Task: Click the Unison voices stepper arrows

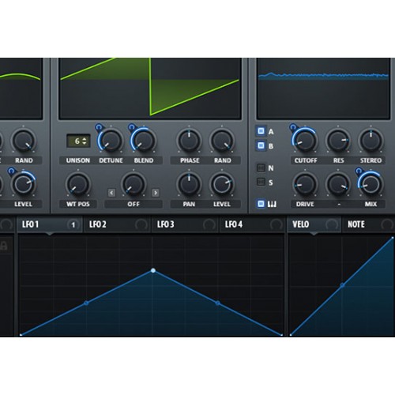Action: pyautogui.click(x=85, y=141)
